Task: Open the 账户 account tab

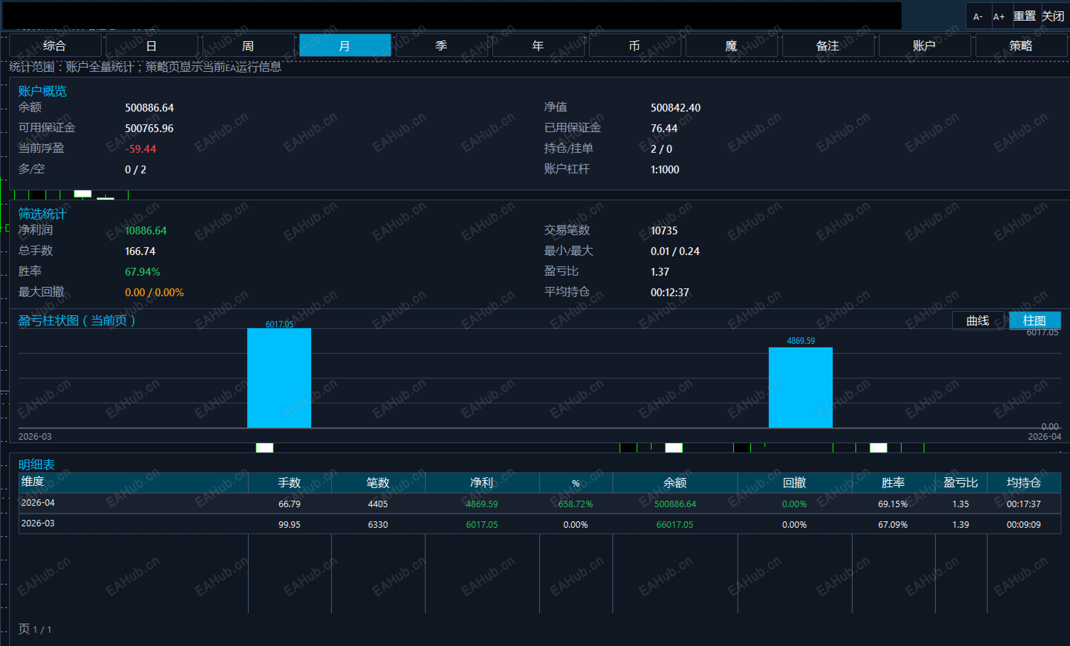Action: (x=925, y=45)
